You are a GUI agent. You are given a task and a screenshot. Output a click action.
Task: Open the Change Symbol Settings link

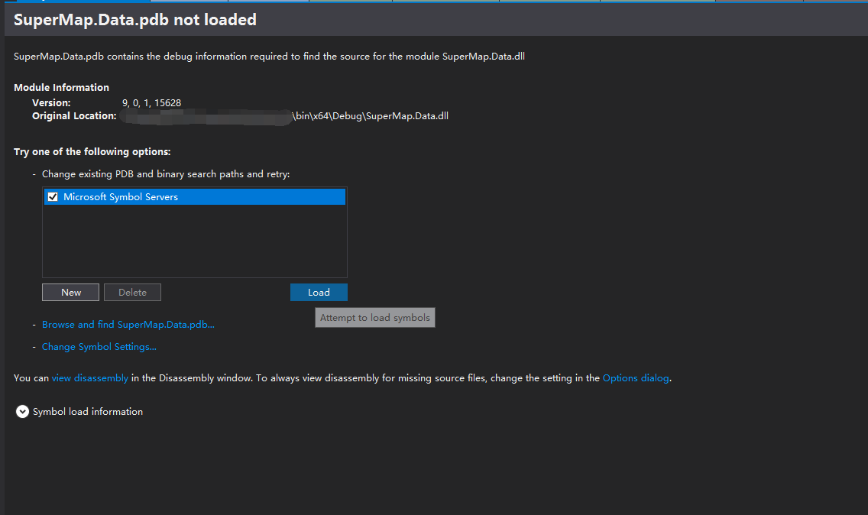click(x=99, y=347)
